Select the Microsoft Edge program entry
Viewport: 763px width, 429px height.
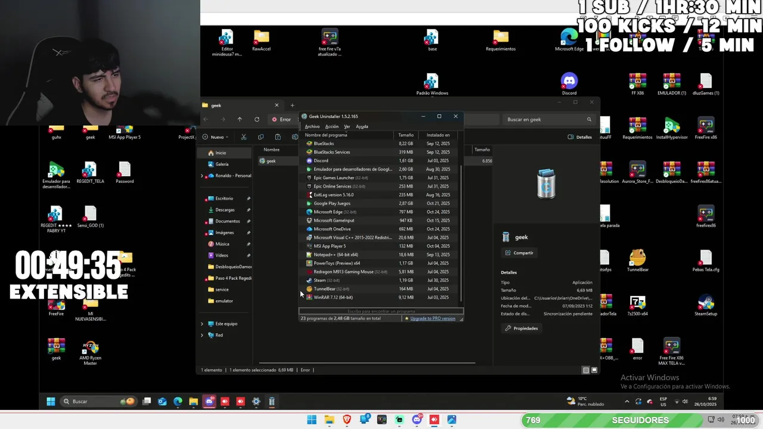pos(380,212)
